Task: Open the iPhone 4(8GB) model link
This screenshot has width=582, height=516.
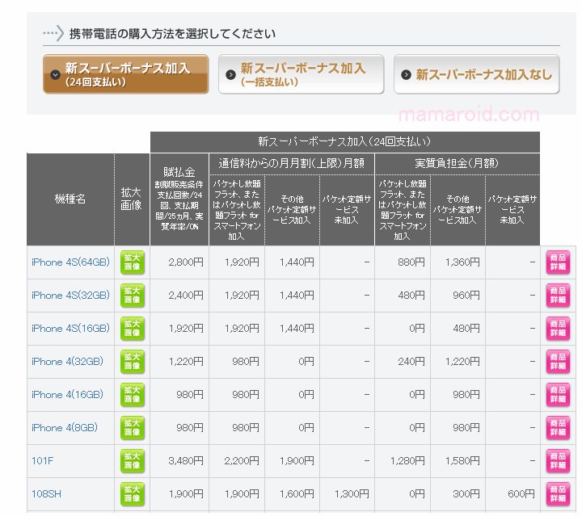Action: (x=65, y=428)
